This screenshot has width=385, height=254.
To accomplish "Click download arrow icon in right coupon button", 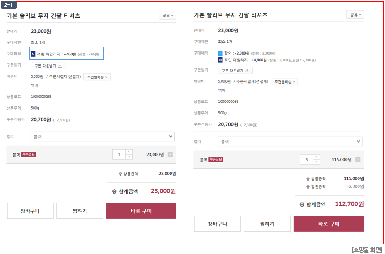I will tap(248, 71).
